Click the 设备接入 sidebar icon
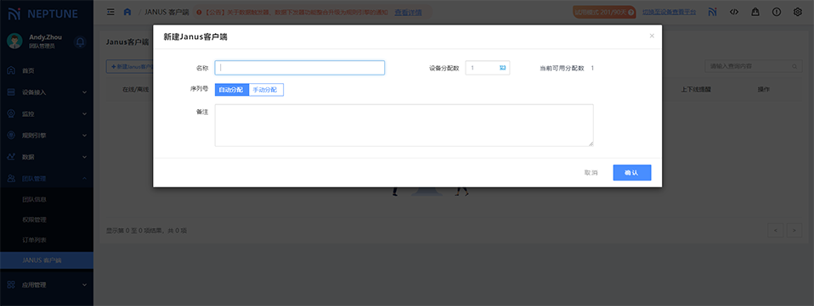Screen dimensions: 814x306 pyautogui.click(x=11, y=92)
